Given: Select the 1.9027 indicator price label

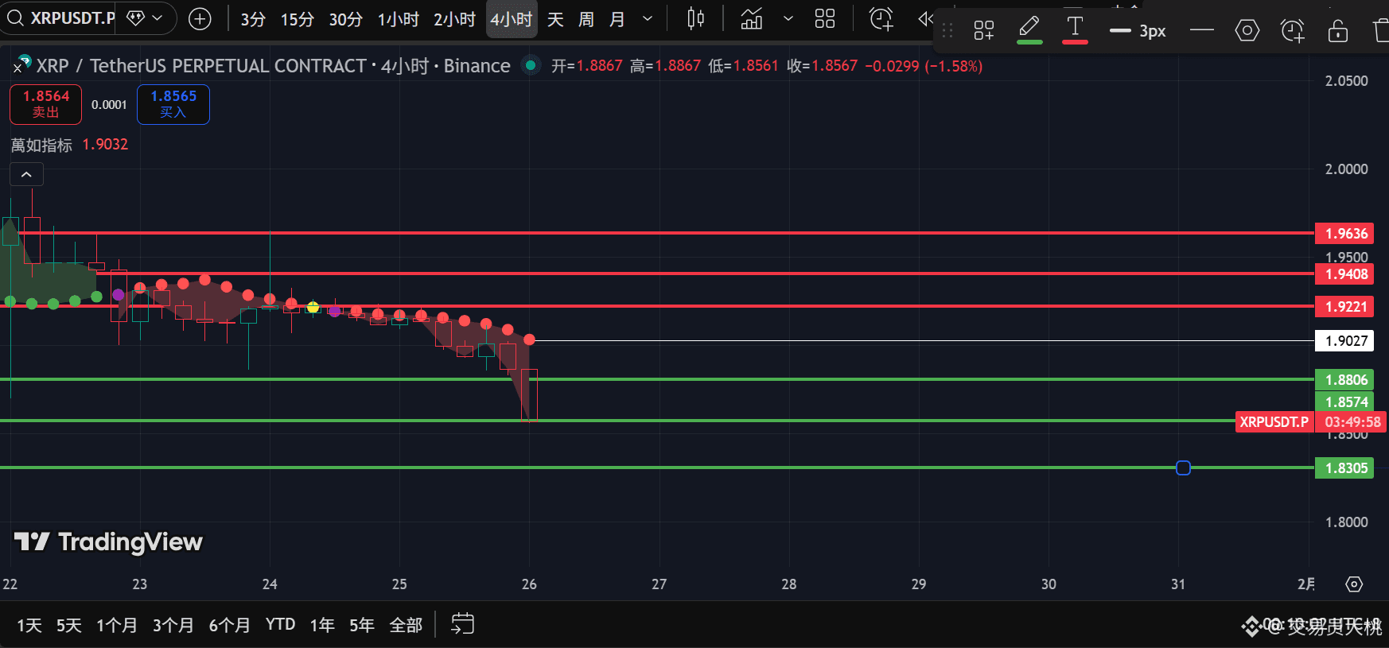Looking at the screenshot, I should [1345, 341].
